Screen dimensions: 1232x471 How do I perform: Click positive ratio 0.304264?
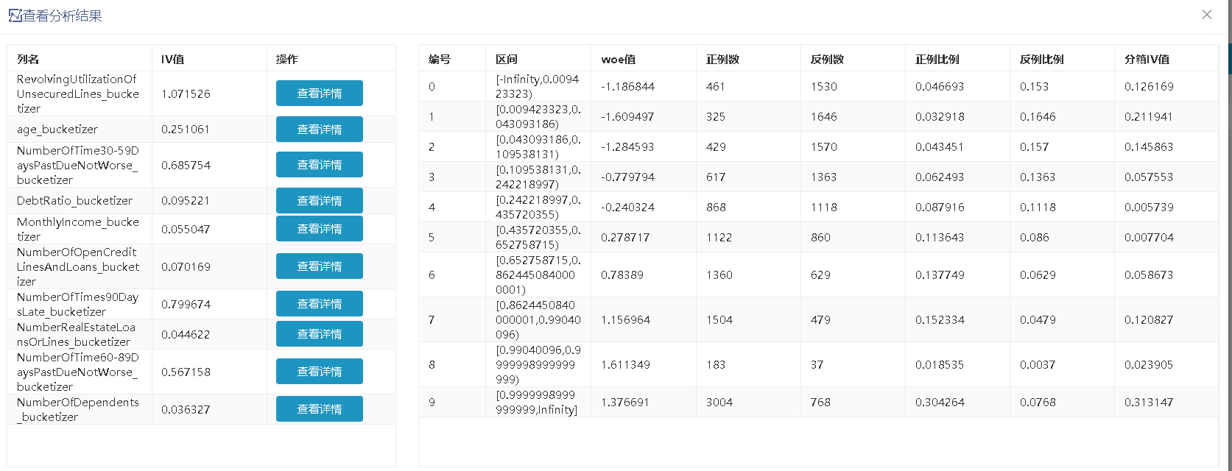pos(940,402)
